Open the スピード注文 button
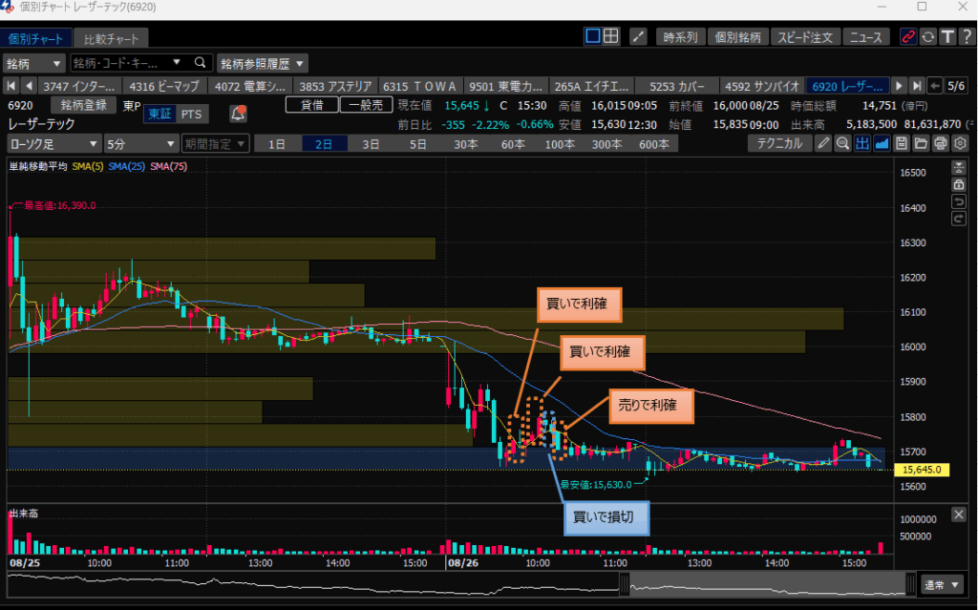Screen dimensions: 978x610 [805, 37]
